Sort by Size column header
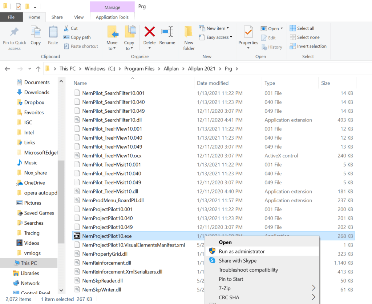372x304 pixels. point(325,83)
